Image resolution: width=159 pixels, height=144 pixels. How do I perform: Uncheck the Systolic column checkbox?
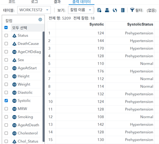click(6, 101)
